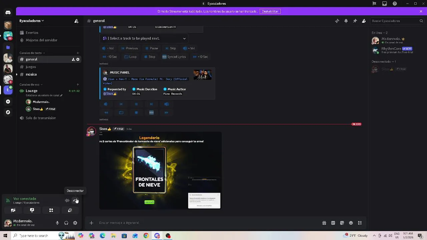Viewport: 427px width, 240px height.
Task: Open the Frontales de Nieve image attachment
Action: tap(160, 170)
